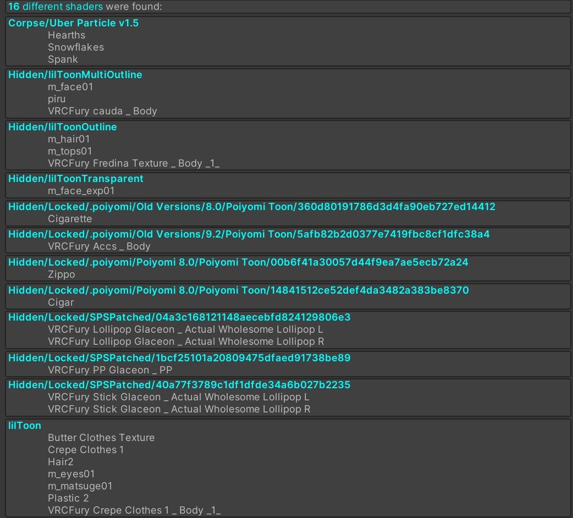Open the Hidden/lilToonOutline shader entry
Viewport: 573px width, 518px height.
coord(63,127)
